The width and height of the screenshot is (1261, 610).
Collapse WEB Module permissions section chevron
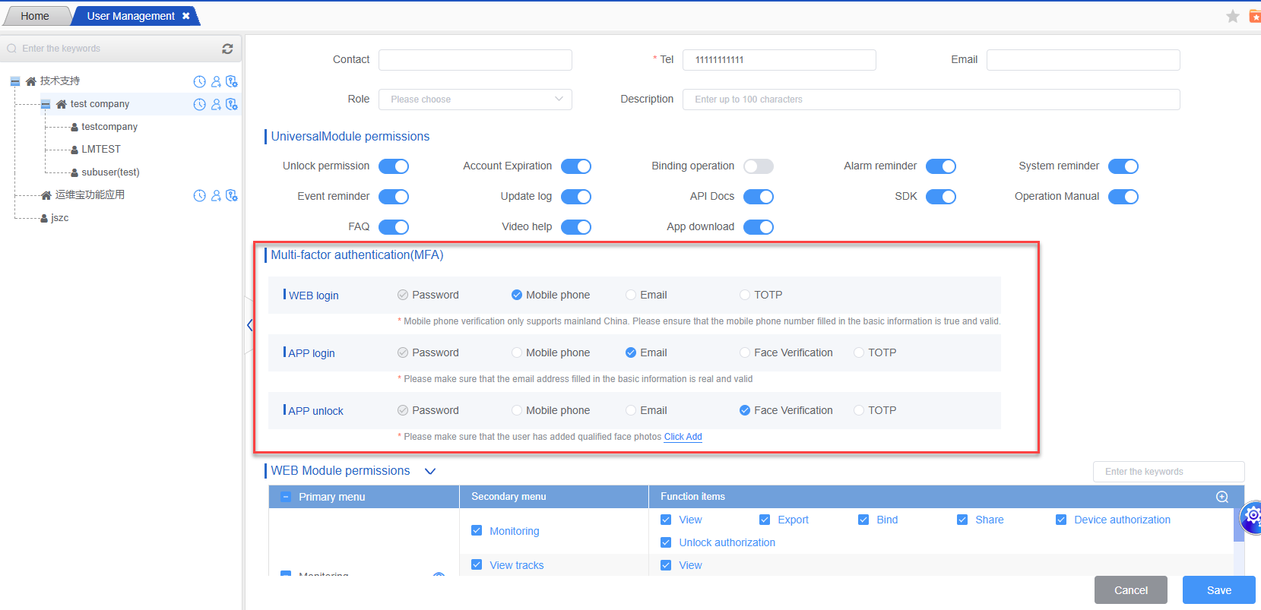pos(430,471)
